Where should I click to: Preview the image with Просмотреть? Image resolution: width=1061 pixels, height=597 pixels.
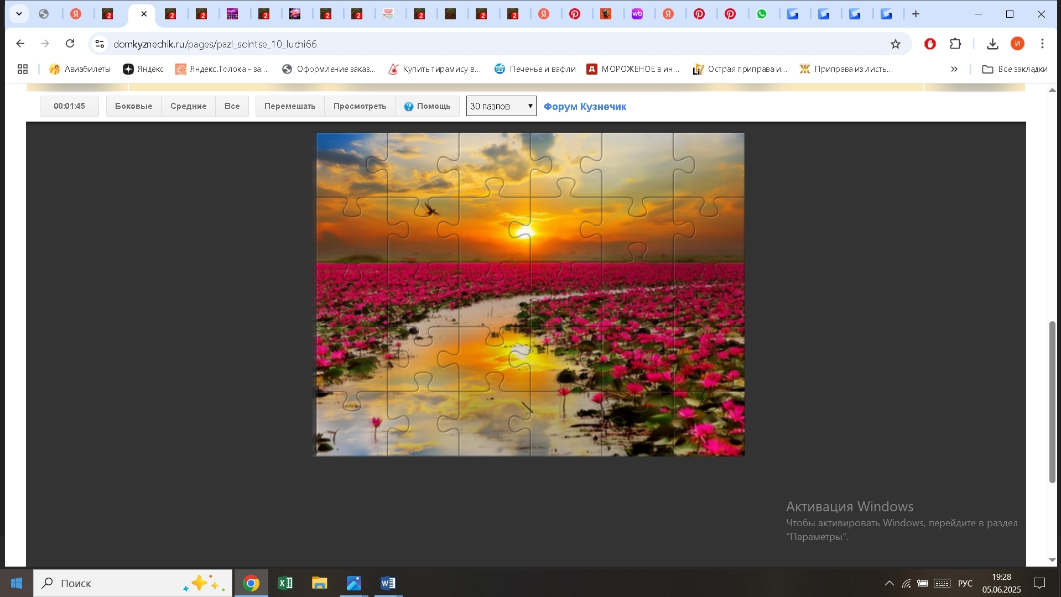(360, 106)
